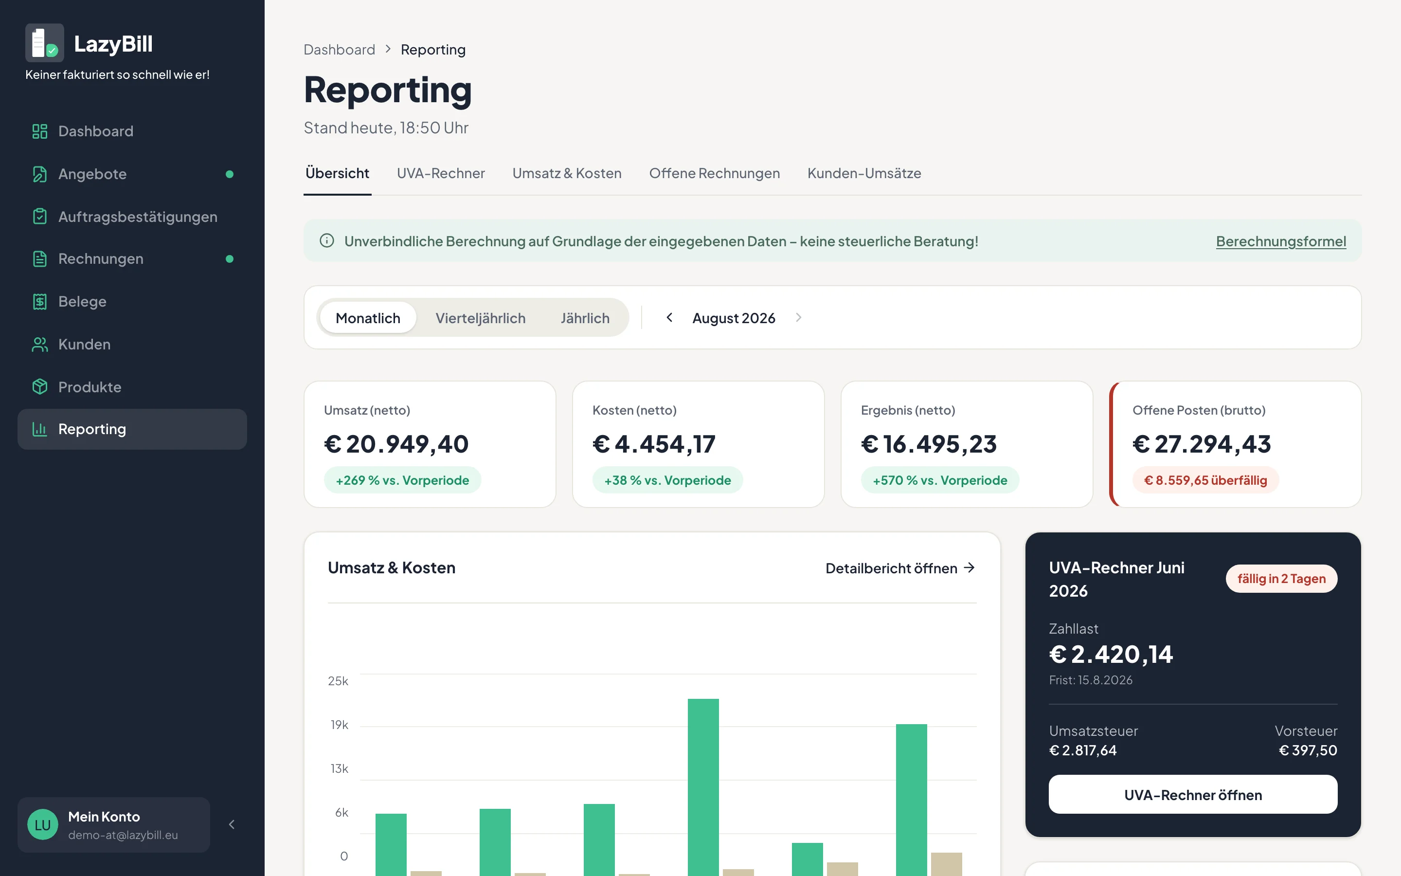Open the Mein Konto account panel

(113, 824)
